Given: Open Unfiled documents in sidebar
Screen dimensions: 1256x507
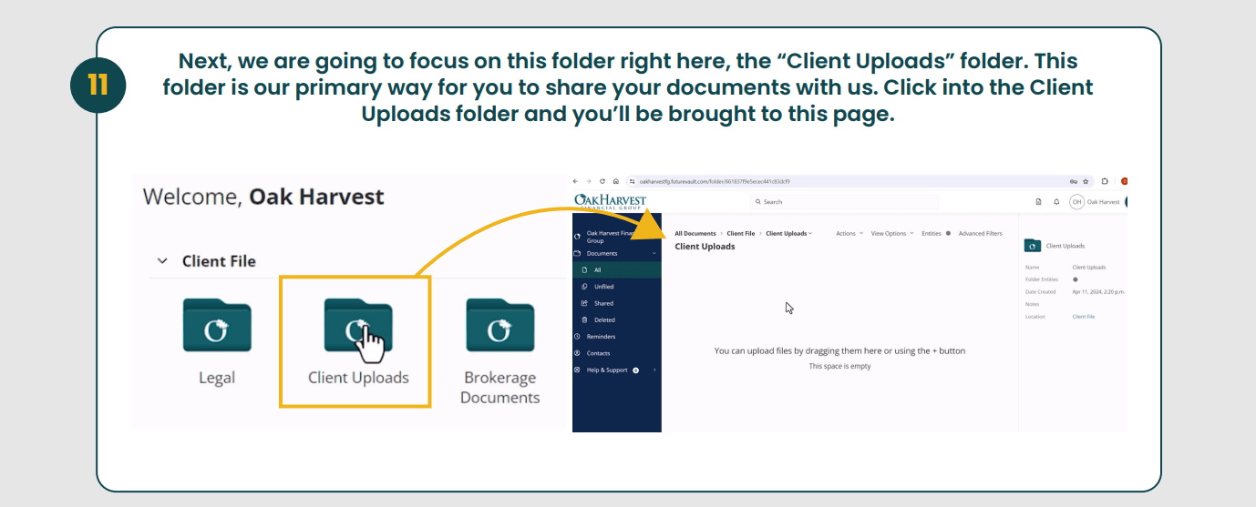Looking at the screenshot, I should [x=616, y=287].
